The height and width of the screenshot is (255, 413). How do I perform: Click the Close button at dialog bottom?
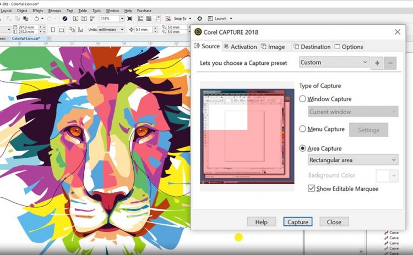[334, 222]
